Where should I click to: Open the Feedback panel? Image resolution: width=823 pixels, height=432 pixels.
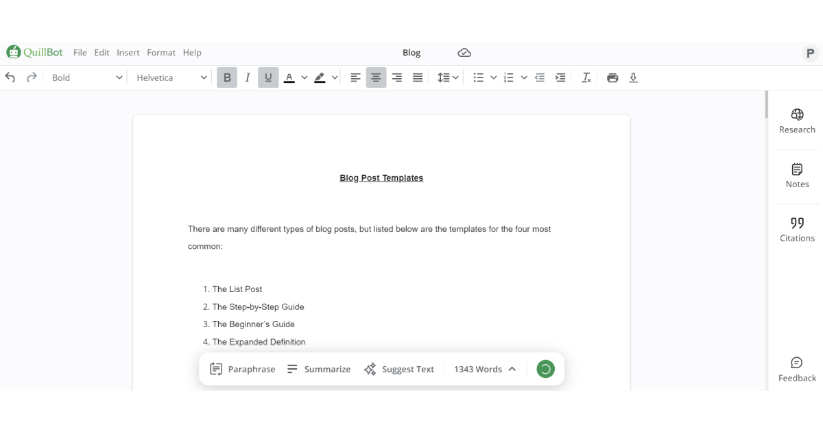click(x=797, y=370)
